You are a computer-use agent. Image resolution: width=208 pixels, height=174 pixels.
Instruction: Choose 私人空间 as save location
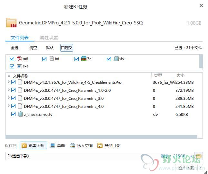pos(81,145)
